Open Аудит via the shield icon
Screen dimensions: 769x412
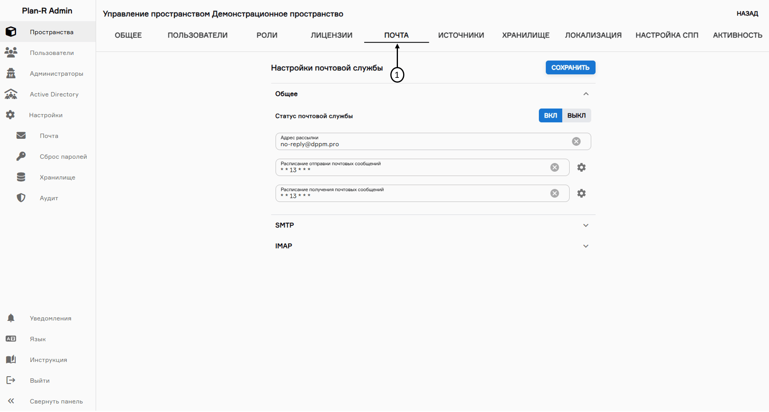pyautogui.click(x=21, y=198)
